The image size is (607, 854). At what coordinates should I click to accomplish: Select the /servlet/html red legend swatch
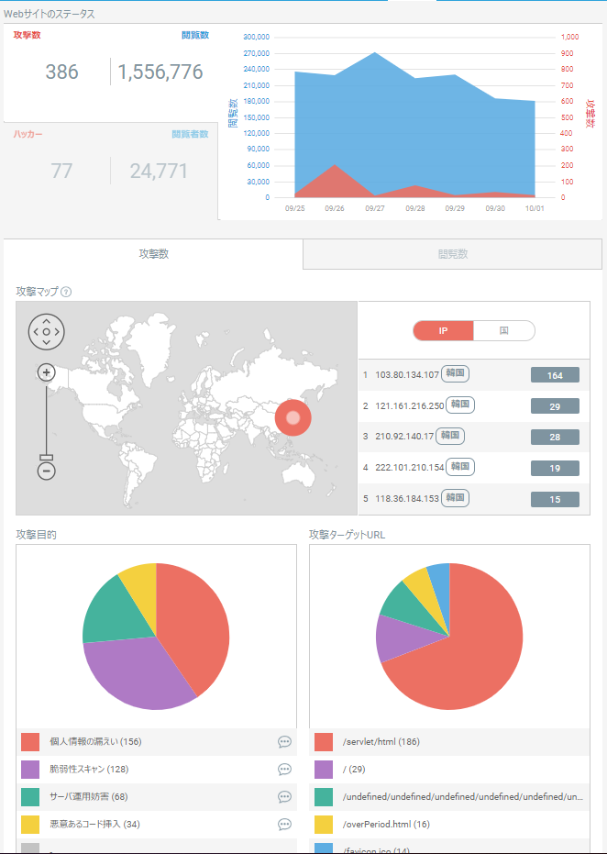324,742
